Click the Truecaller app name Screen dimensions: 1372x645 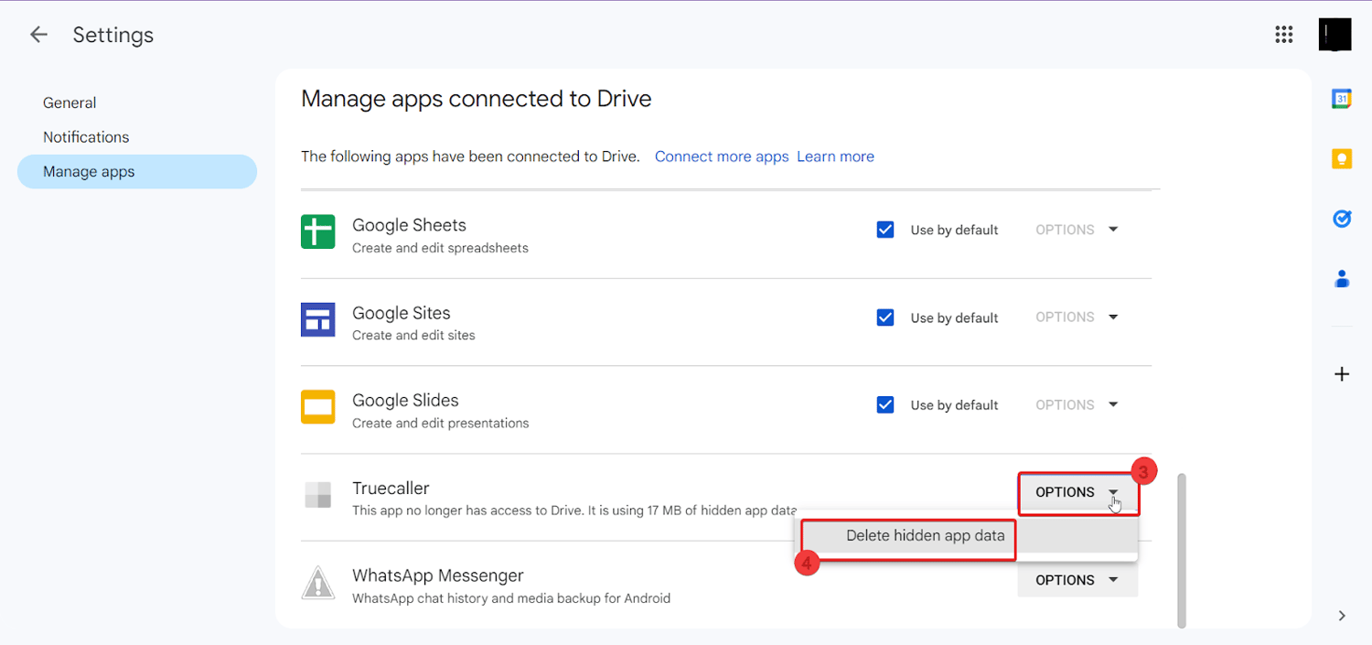391,489
